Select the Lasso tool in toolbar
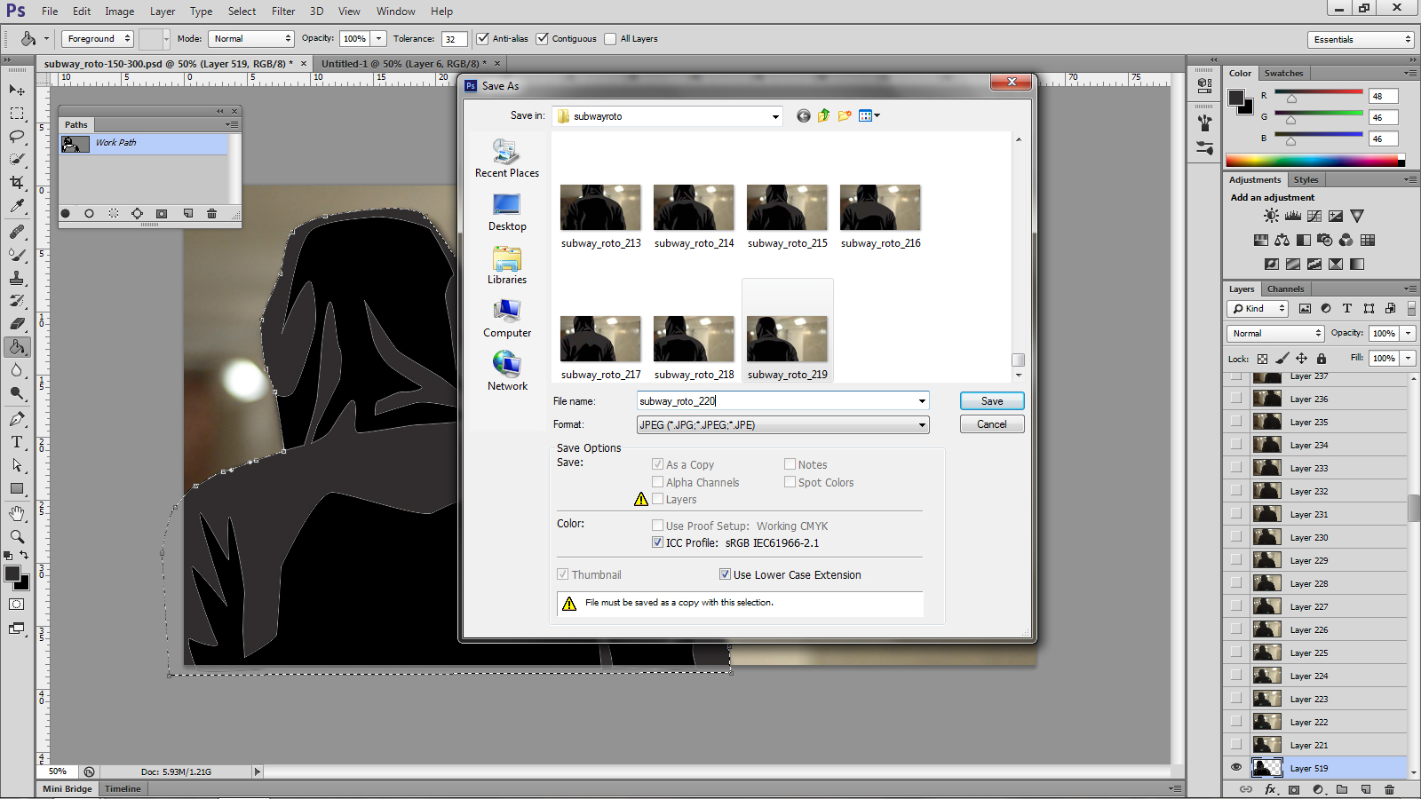This screenshot has height=799, width=1421. tap(17, 137)
